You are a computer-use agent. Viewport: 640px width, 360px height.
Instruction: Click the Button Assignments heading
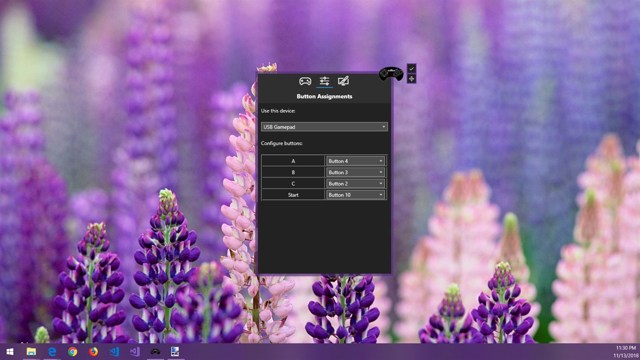[x=324, y=96]
